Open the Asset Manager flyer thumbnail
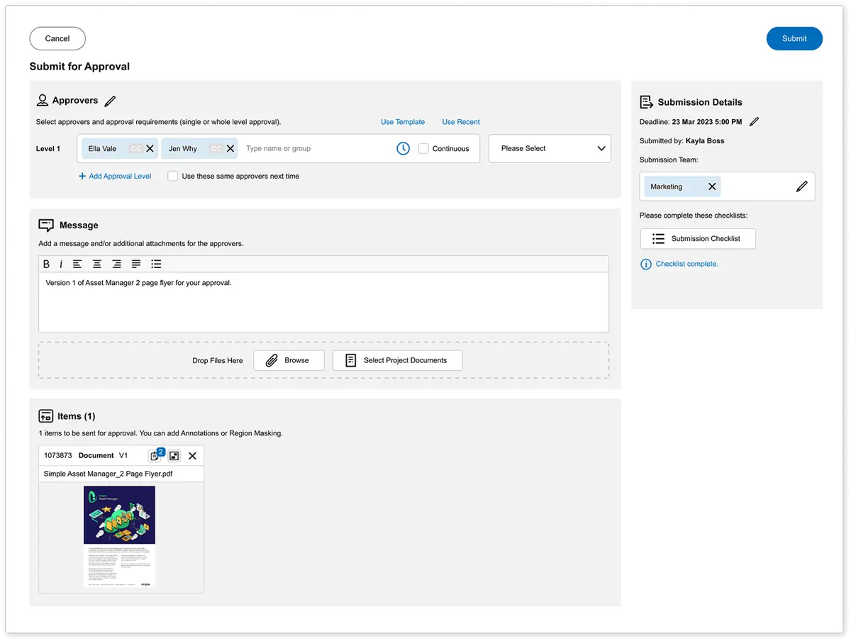851x641 pixels. 119,536
